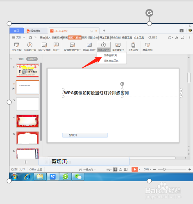This screenshot has height=204, width=193.
Task: Select the 幻灯片放映 ribbon tab
Action: coord(75,38)
